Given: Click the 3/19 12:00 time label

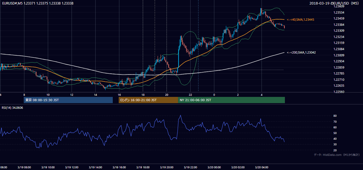Looking at the screenshot, I should click(x=72, y=167).
